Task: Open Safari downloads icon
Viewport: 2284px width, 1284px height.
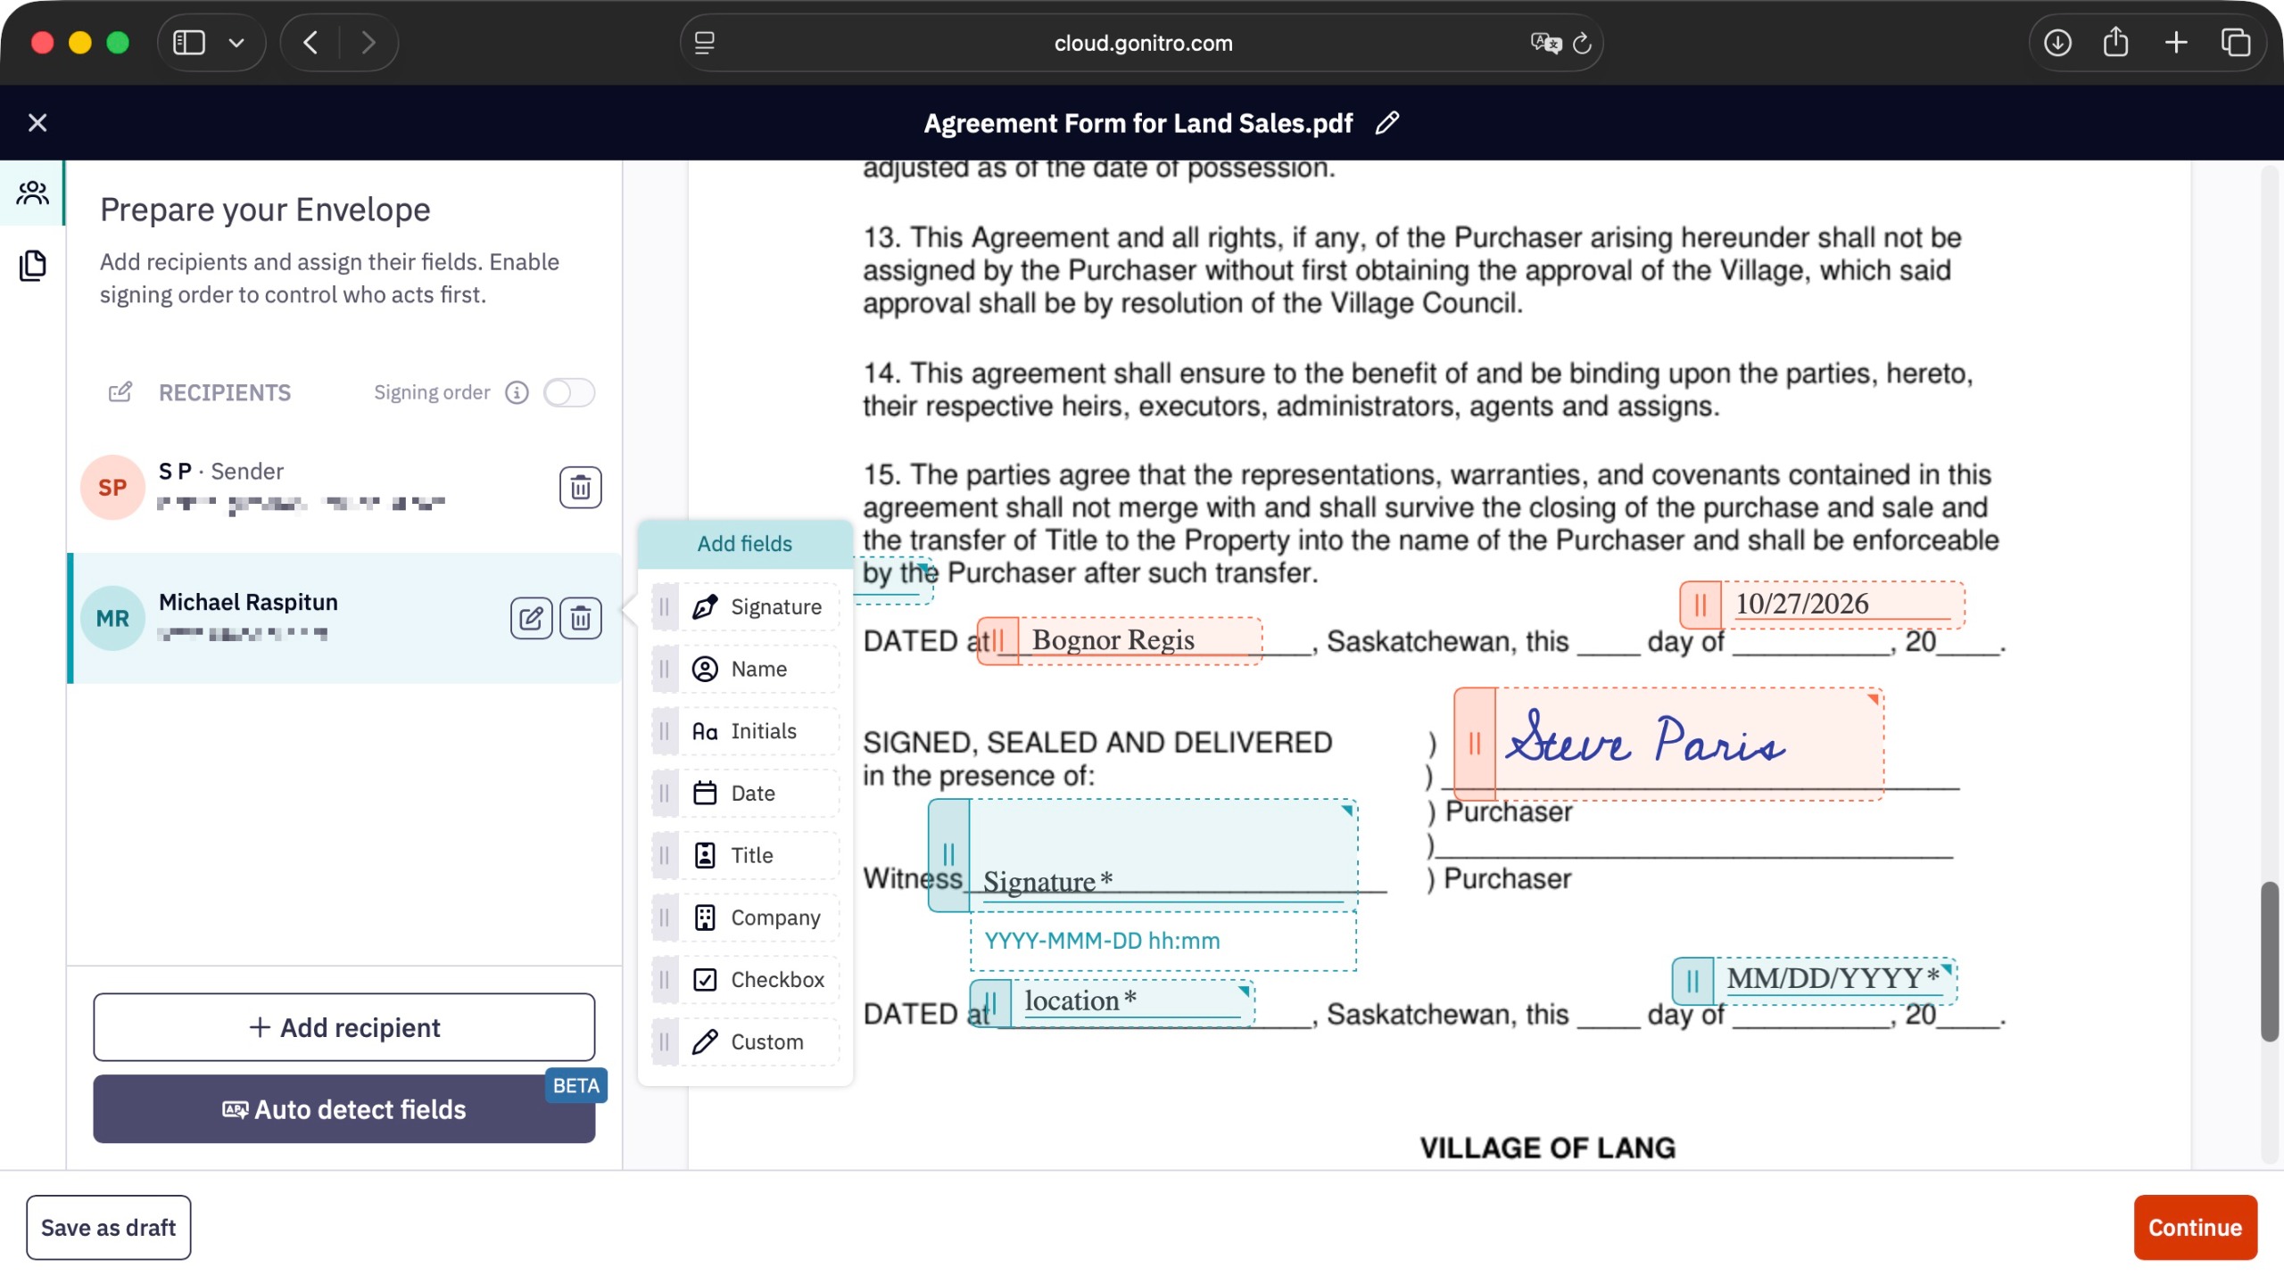Action: (x=2057, y=43)
